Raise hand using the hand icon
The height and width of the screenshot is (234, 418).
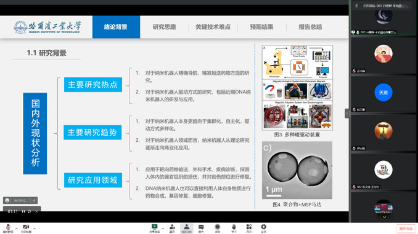coord(234,228)
